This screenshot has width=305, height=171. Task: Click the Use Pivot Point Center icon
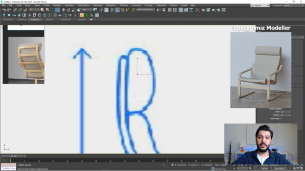[95, 10]
